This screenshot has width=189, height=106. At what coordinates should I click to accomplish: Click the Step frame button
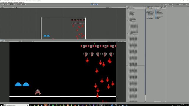[x=97, y=4]
